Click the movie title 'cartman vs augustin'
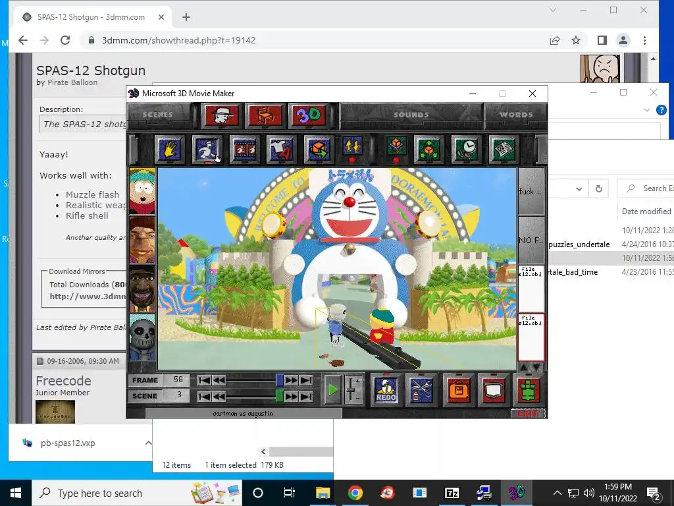The image size is (674, 506). coord(243,414)
